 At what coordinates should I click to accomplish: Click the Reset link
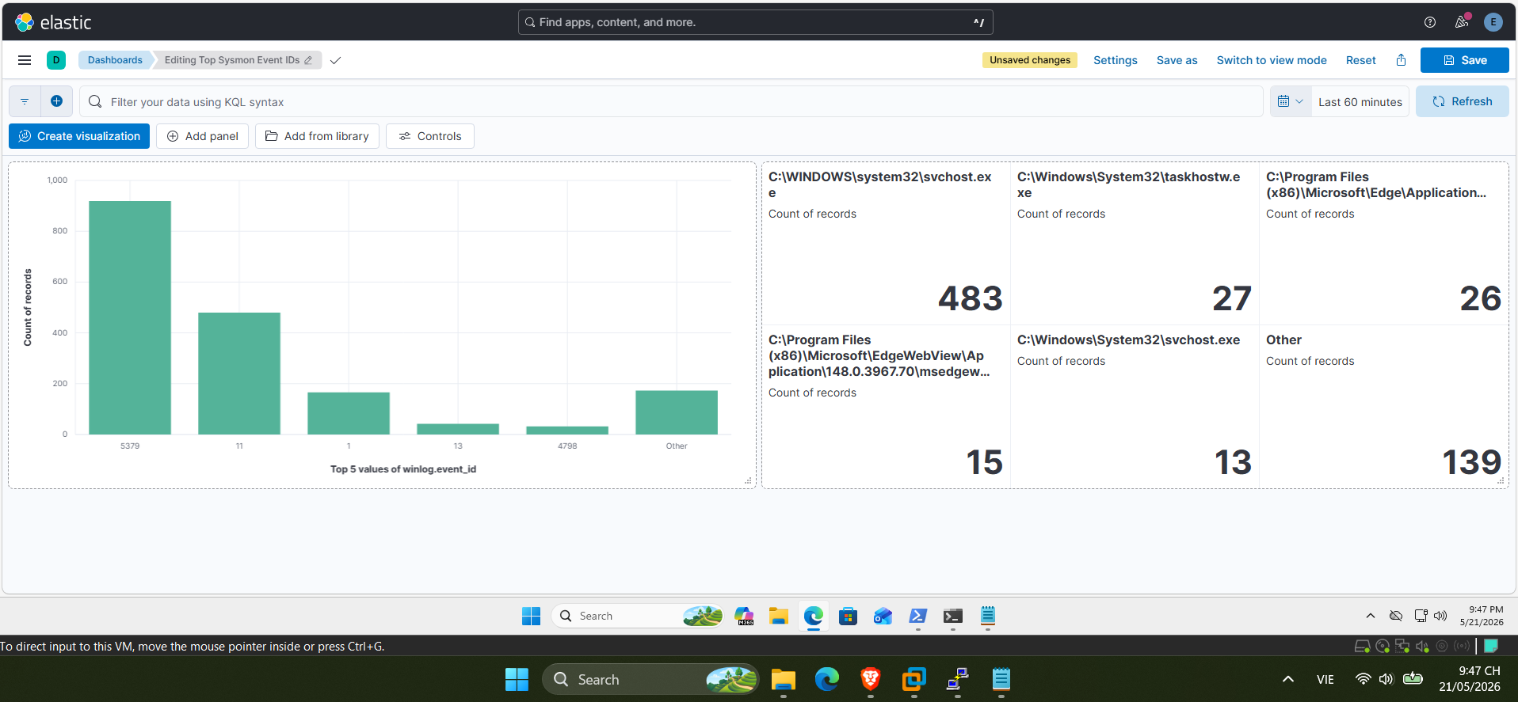pyautogui.click(x=1360, y=60)
